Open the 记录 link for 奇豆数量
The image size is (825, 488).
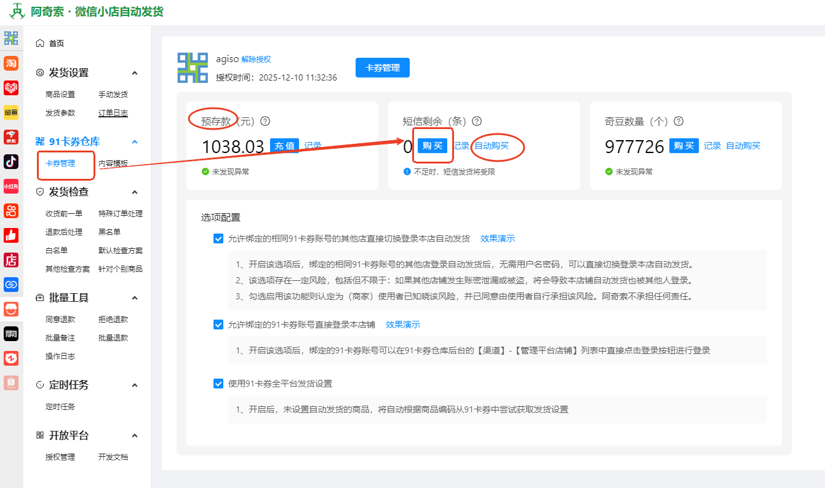pos(712,146)
